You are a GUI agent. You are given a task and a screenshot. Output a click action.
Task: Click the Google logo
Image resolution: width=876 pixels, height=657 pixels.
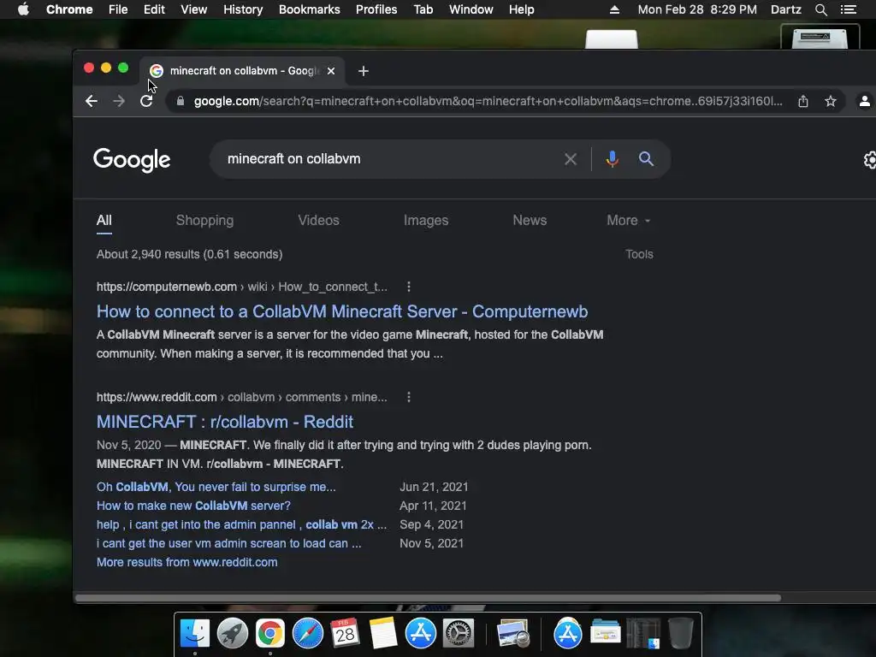(x=132, y=160)
